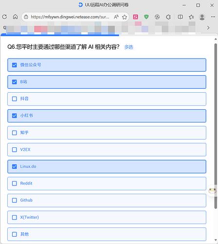
Task: Click the floating frog assistant icon
Action: coord(212,190)
